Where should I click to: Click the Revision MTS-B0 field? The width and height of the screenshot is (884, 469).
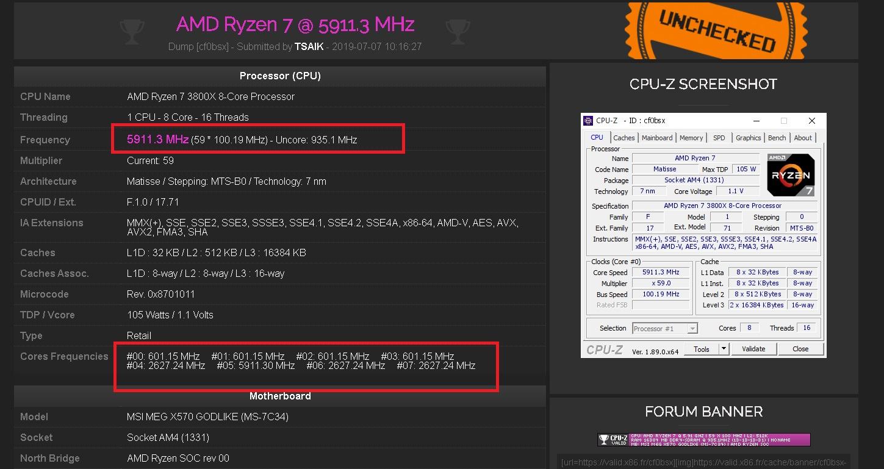coord(801,228)
